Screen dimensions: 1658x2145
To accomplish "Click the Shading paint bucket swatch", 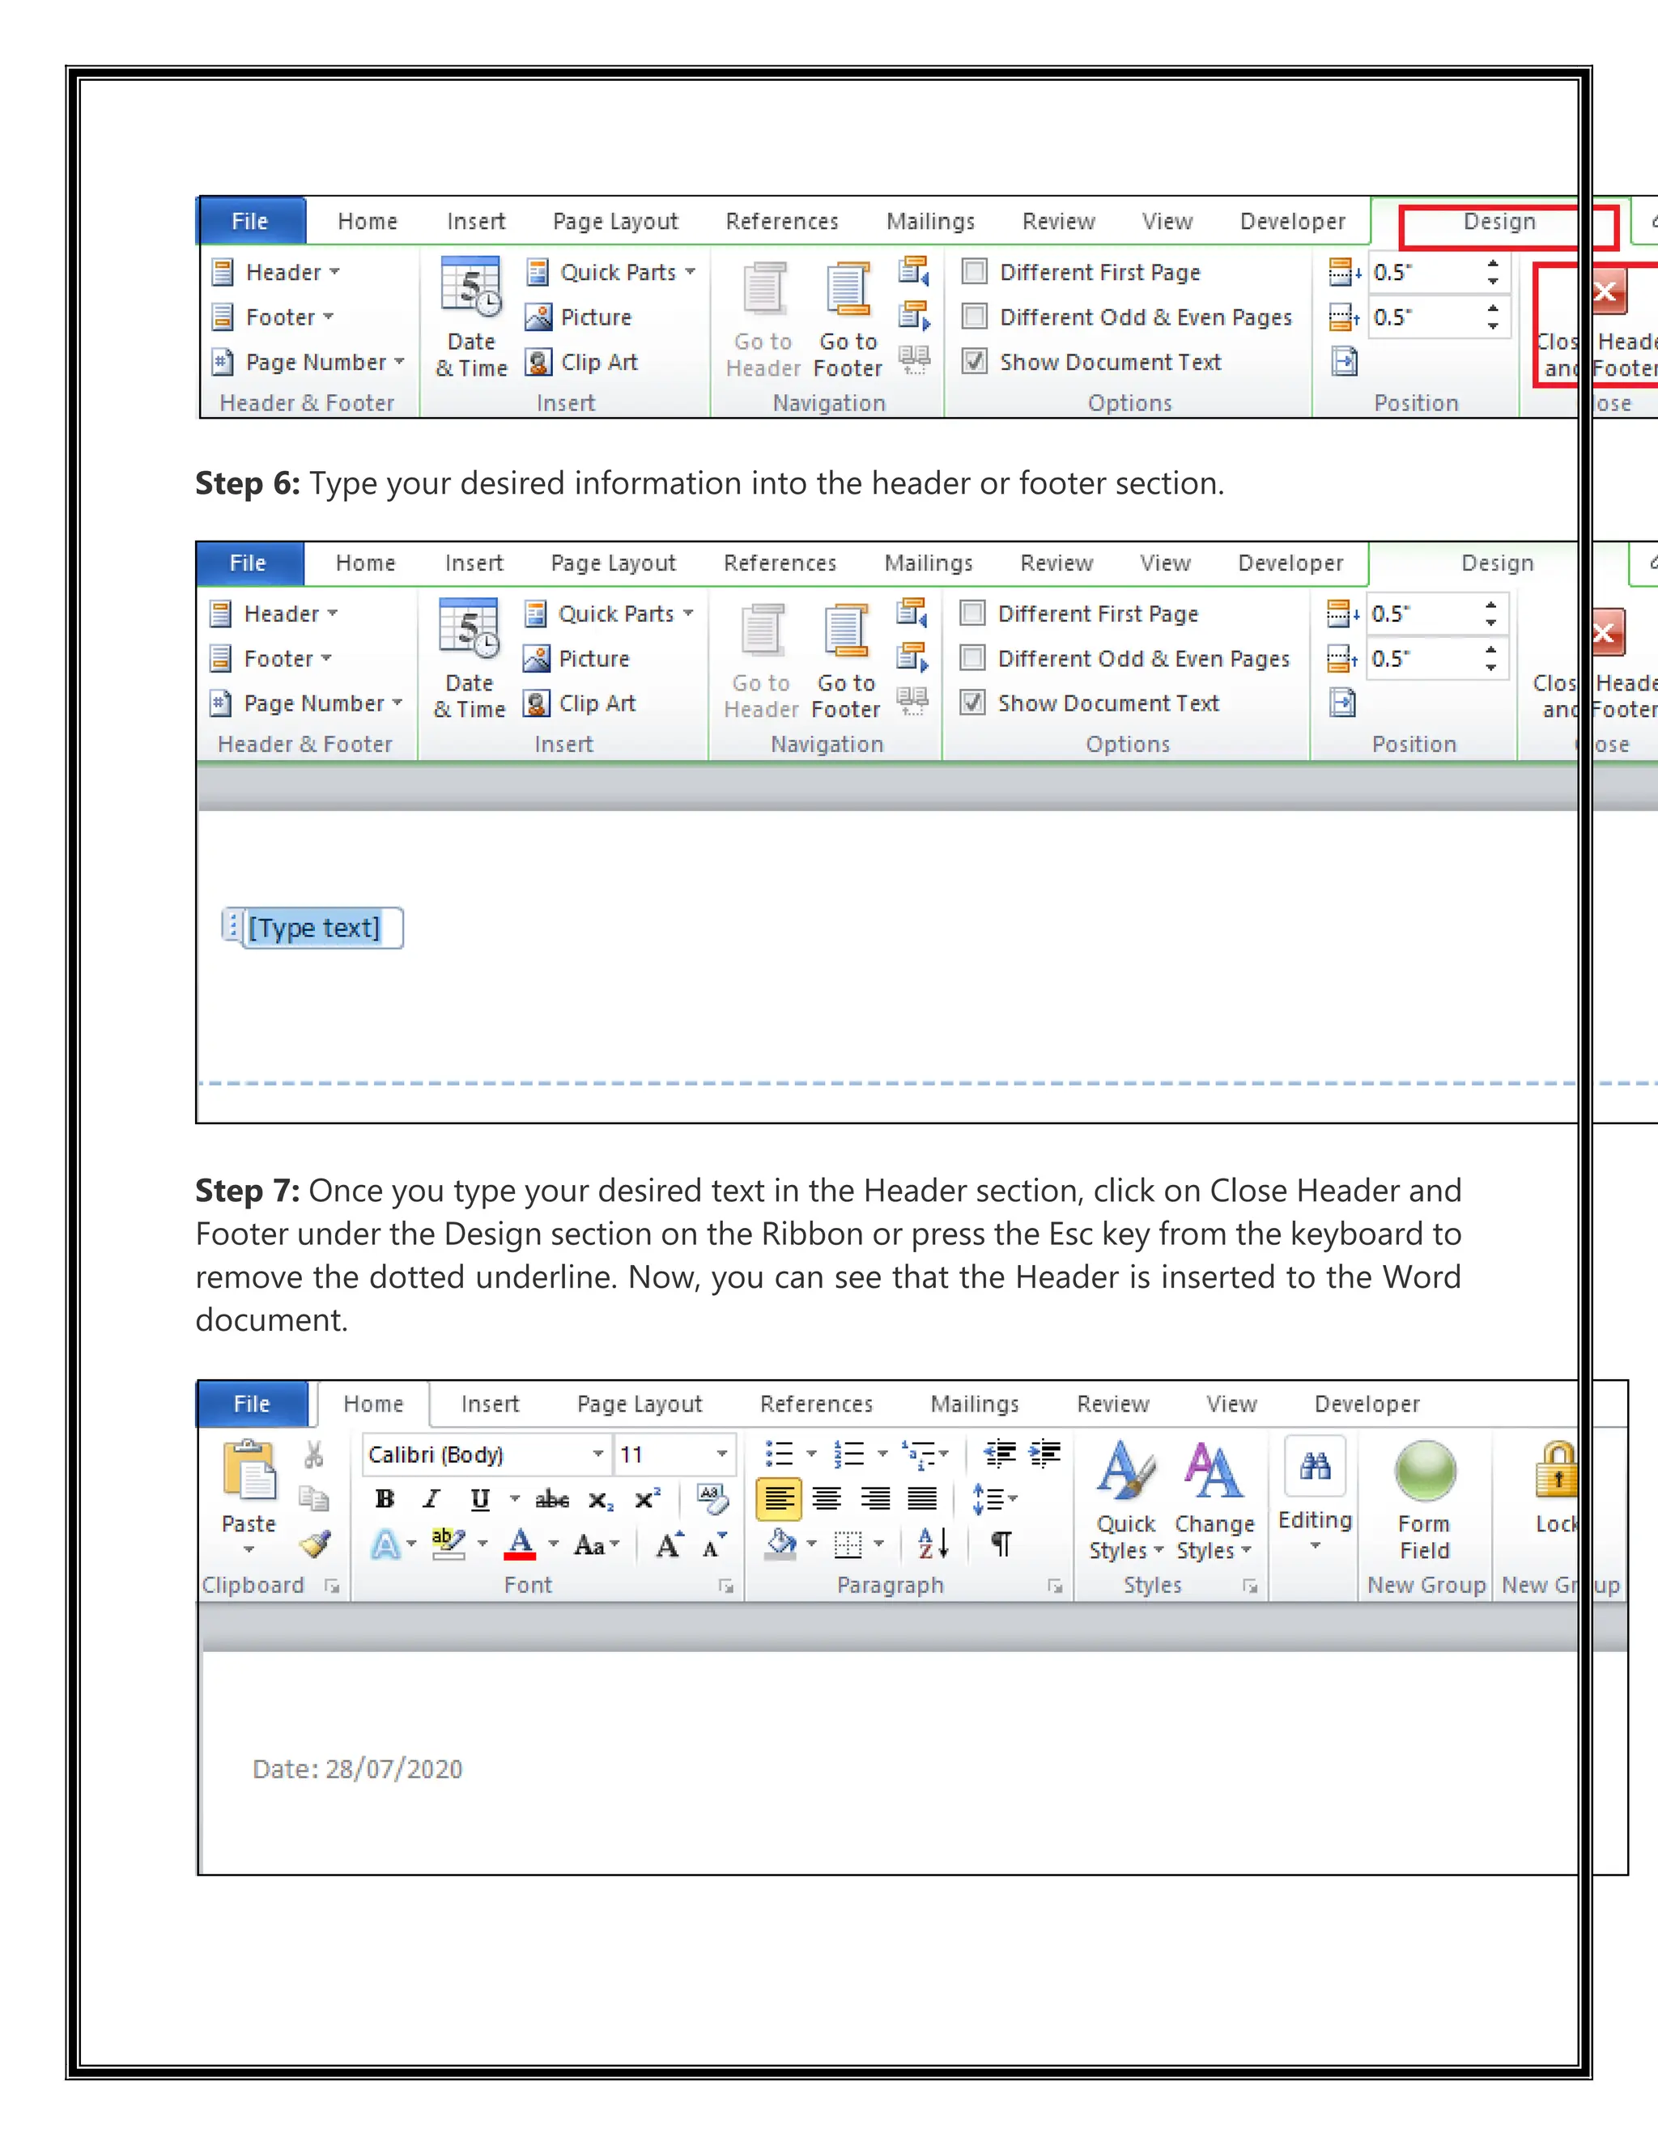I will pyautogui.click(x=781, y=1545).
